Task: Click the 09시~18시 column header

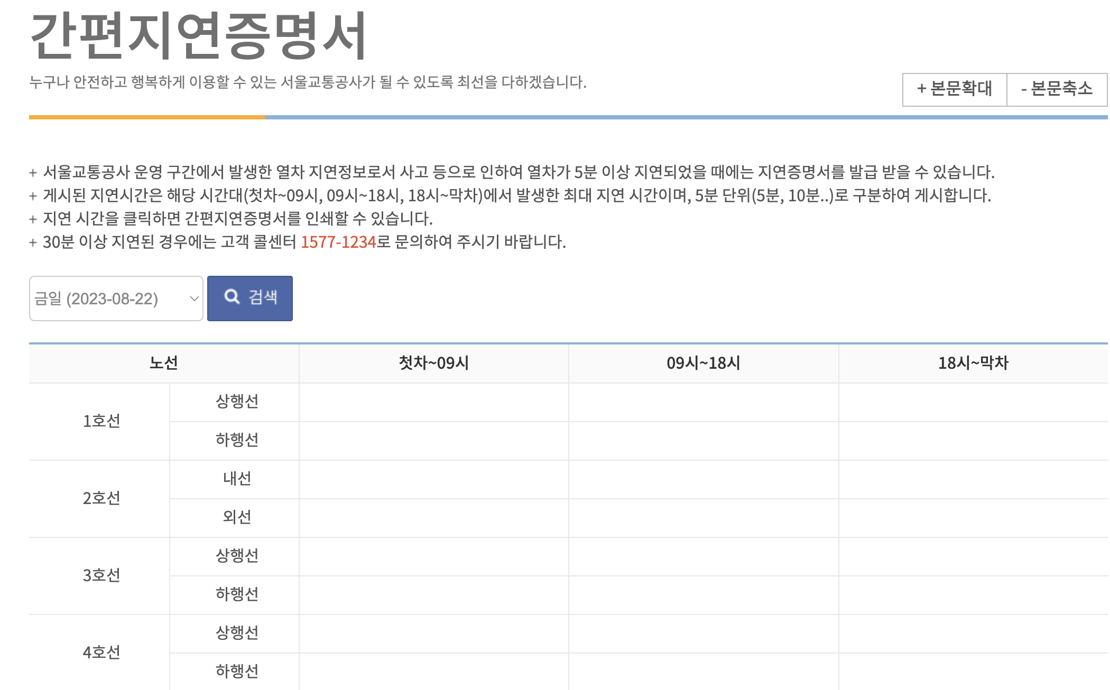Action: (x=703, y=363)
